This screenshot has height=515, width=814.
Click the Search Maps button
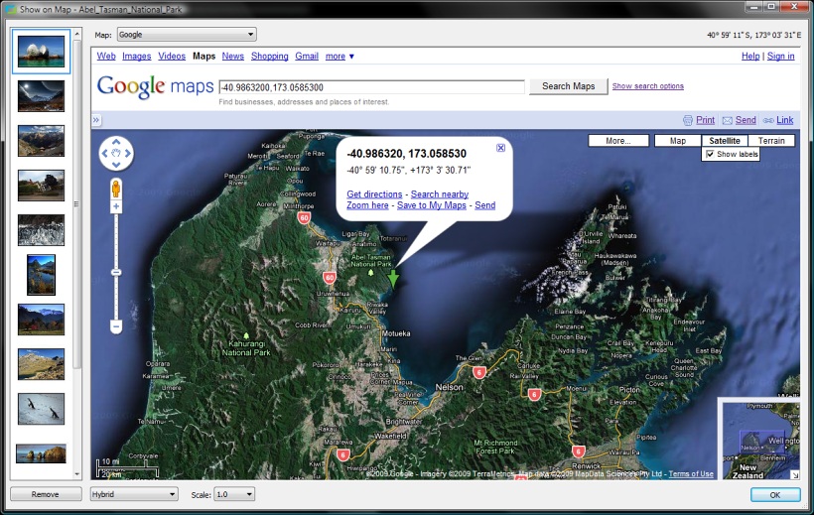pyautogui.click(x=569, y=86)
